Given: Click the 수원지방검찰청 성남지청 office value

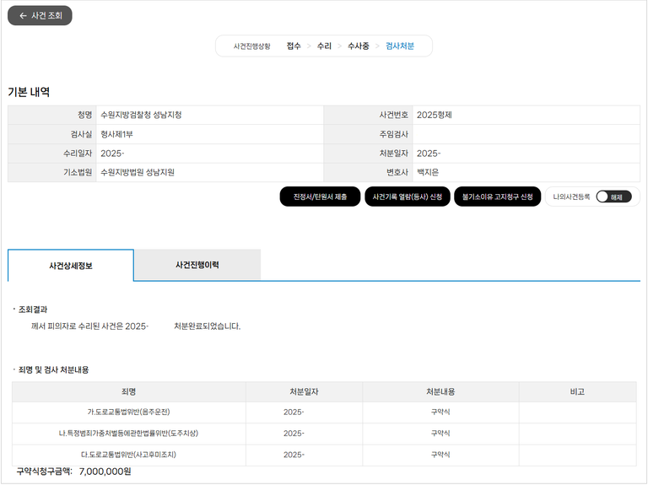Looking at the screenshot, I should (141, 115).
